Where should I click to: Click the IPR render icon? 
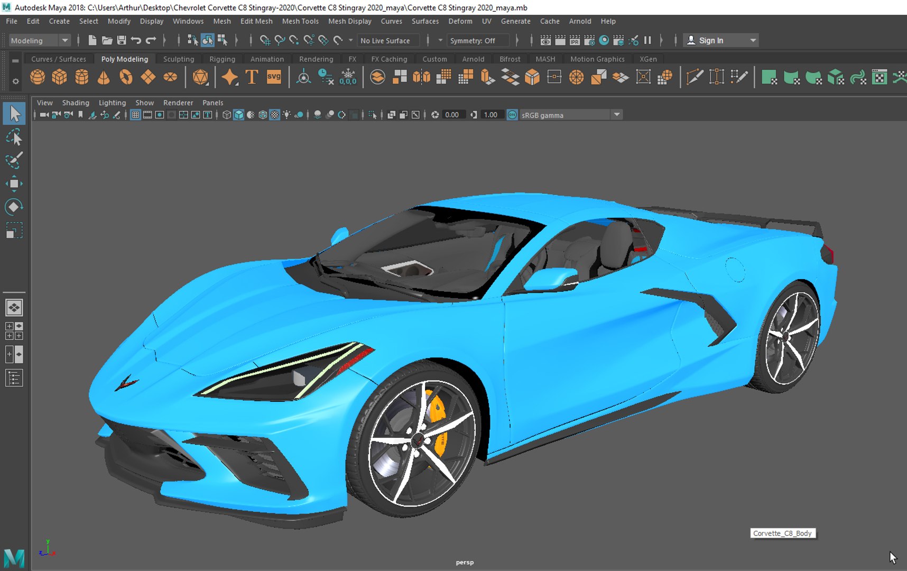[575, 40]
